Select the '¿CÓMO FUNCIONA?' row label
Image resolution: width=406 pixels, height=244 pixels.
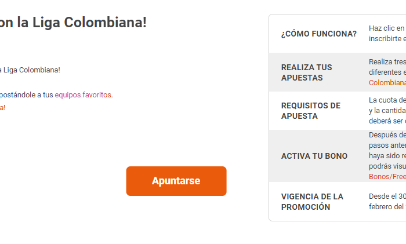coord(318,34)
